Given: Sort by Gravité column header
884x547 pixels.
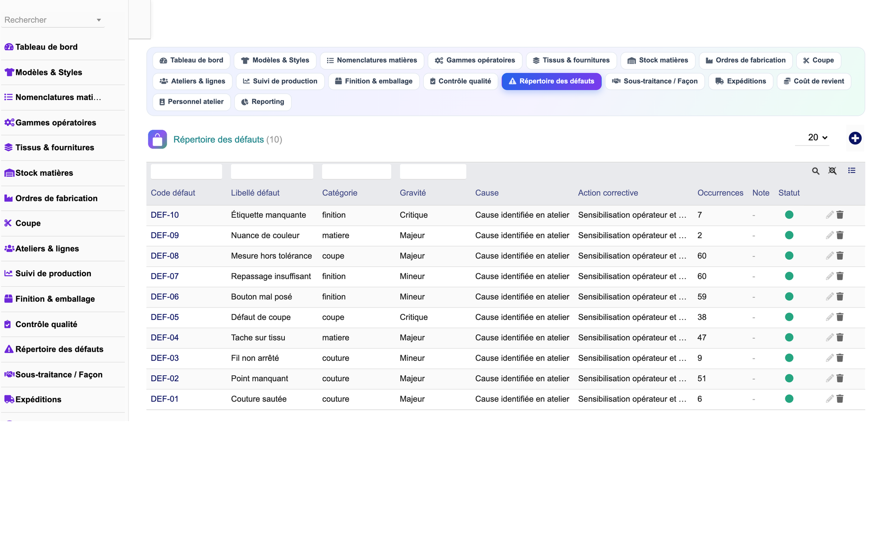Looking at the screenshot, I should click(x=412, y=193).
